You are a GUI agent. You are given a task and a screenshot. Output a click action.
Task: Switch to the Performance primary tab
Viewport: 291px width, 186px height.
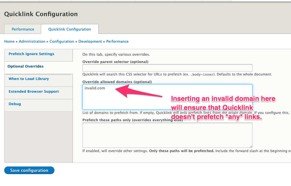point(23,29)
